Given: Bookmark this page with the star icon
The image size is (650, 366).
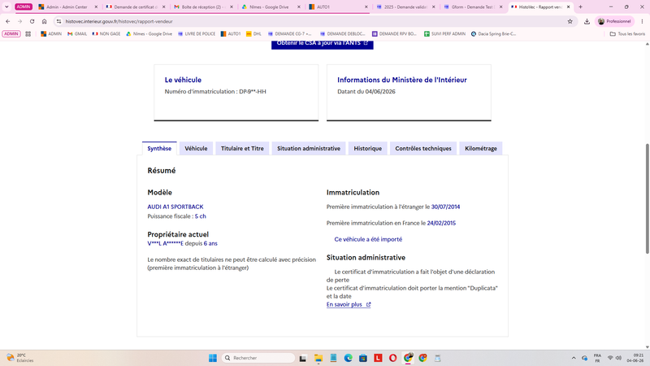Looking at the screenshot, I should pos(570,21).
